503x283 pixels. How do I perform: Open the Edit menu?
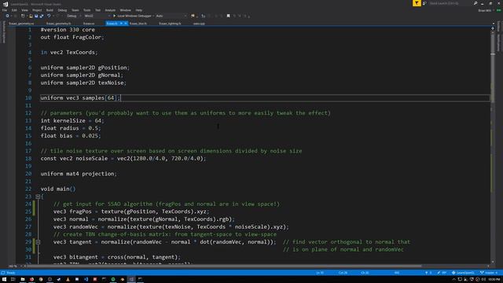click(x=14, y=10)
